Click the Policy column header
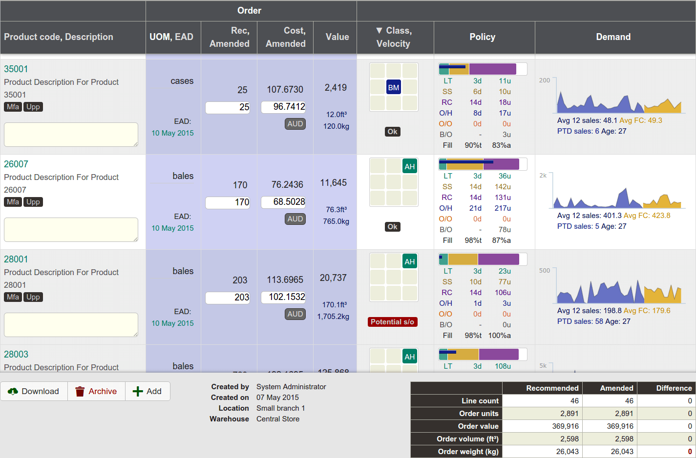This screenshot has height=458, width=696. (x=483, y=37)
